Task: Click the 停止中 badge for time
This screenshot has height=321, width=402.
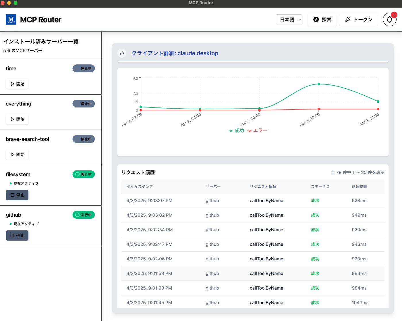Action: (84, 68)
